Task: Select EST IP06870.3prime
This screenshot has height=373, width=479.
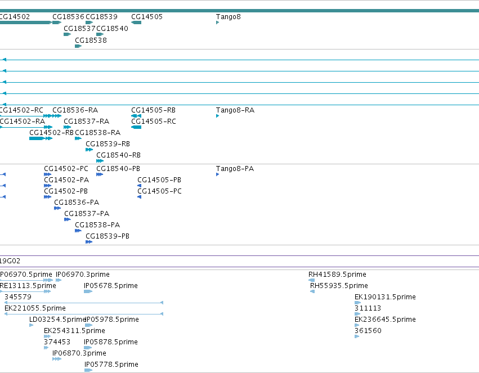Action: click(79, 353)
